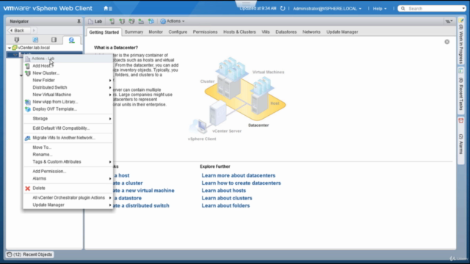470x264 pixels.
Task: Choose New vApp from Library entry
Action: click(55, 102)
